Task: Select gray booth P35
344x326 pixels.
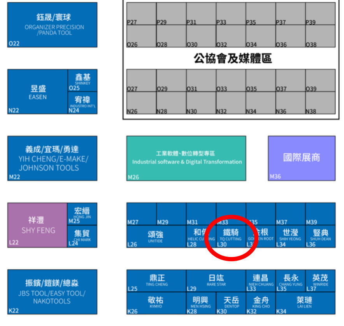Action: [261, 14]
